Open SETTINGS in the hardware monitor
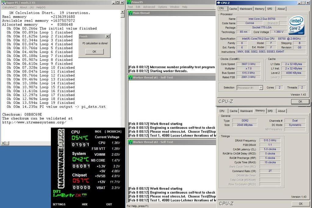The height and width of the screenshot is (208, 312). [x=59, y=204]
